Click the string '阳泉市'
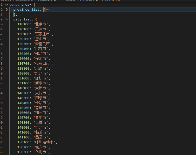This screenshot has width=196, height=155. pyautogui.click(x=41, y=98)
